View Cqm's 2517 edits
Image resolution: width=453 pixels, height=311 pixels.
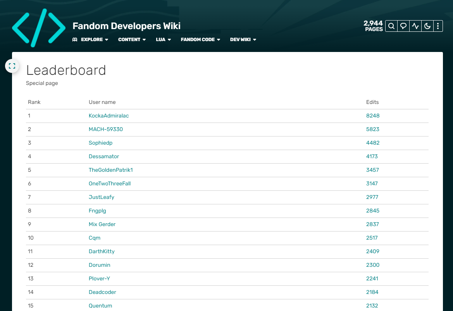pos(372,238)
